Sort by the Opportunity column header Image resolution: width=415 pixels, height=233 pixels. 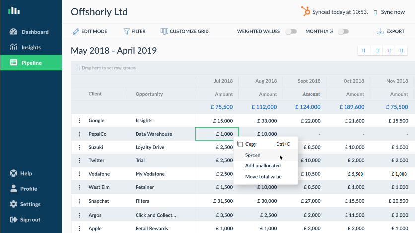click(149, 94)
